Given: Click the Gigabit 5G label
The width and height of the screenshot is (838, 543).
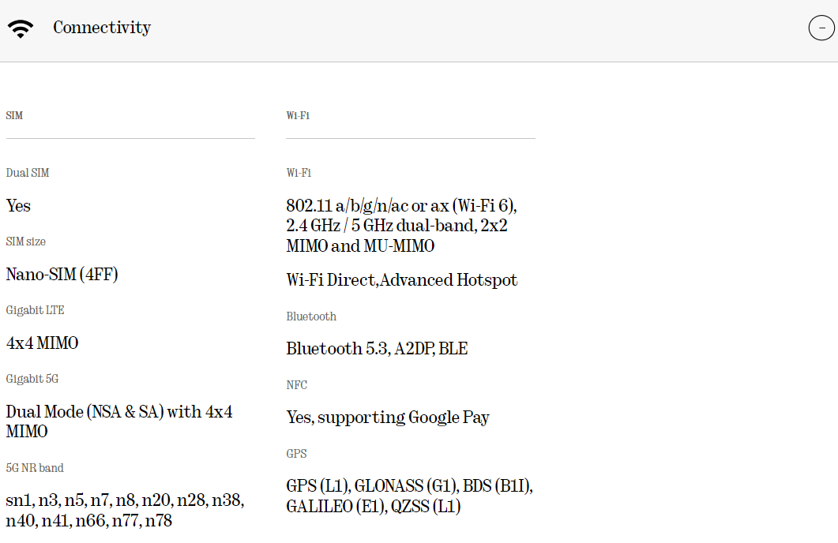Looking at the screenshot, I should (32, 379).
